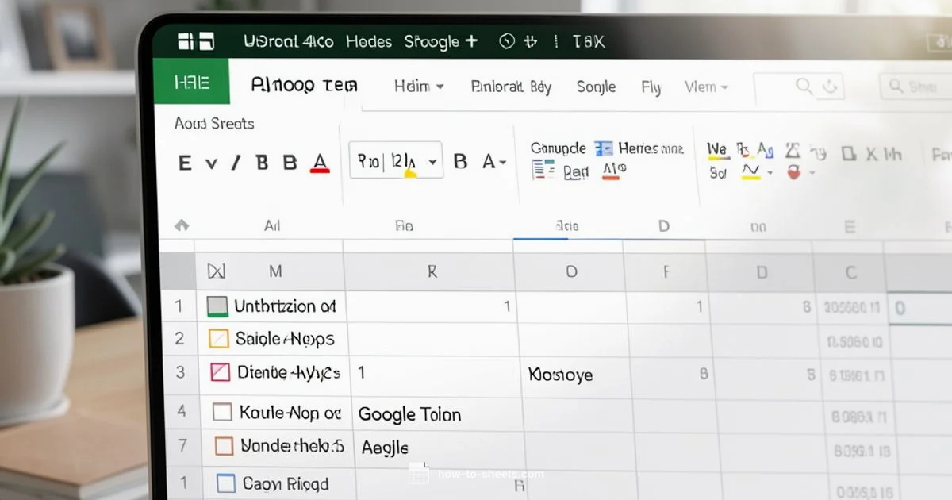Select the Home menu item
The image size is (952, 500).
(413, 87)
